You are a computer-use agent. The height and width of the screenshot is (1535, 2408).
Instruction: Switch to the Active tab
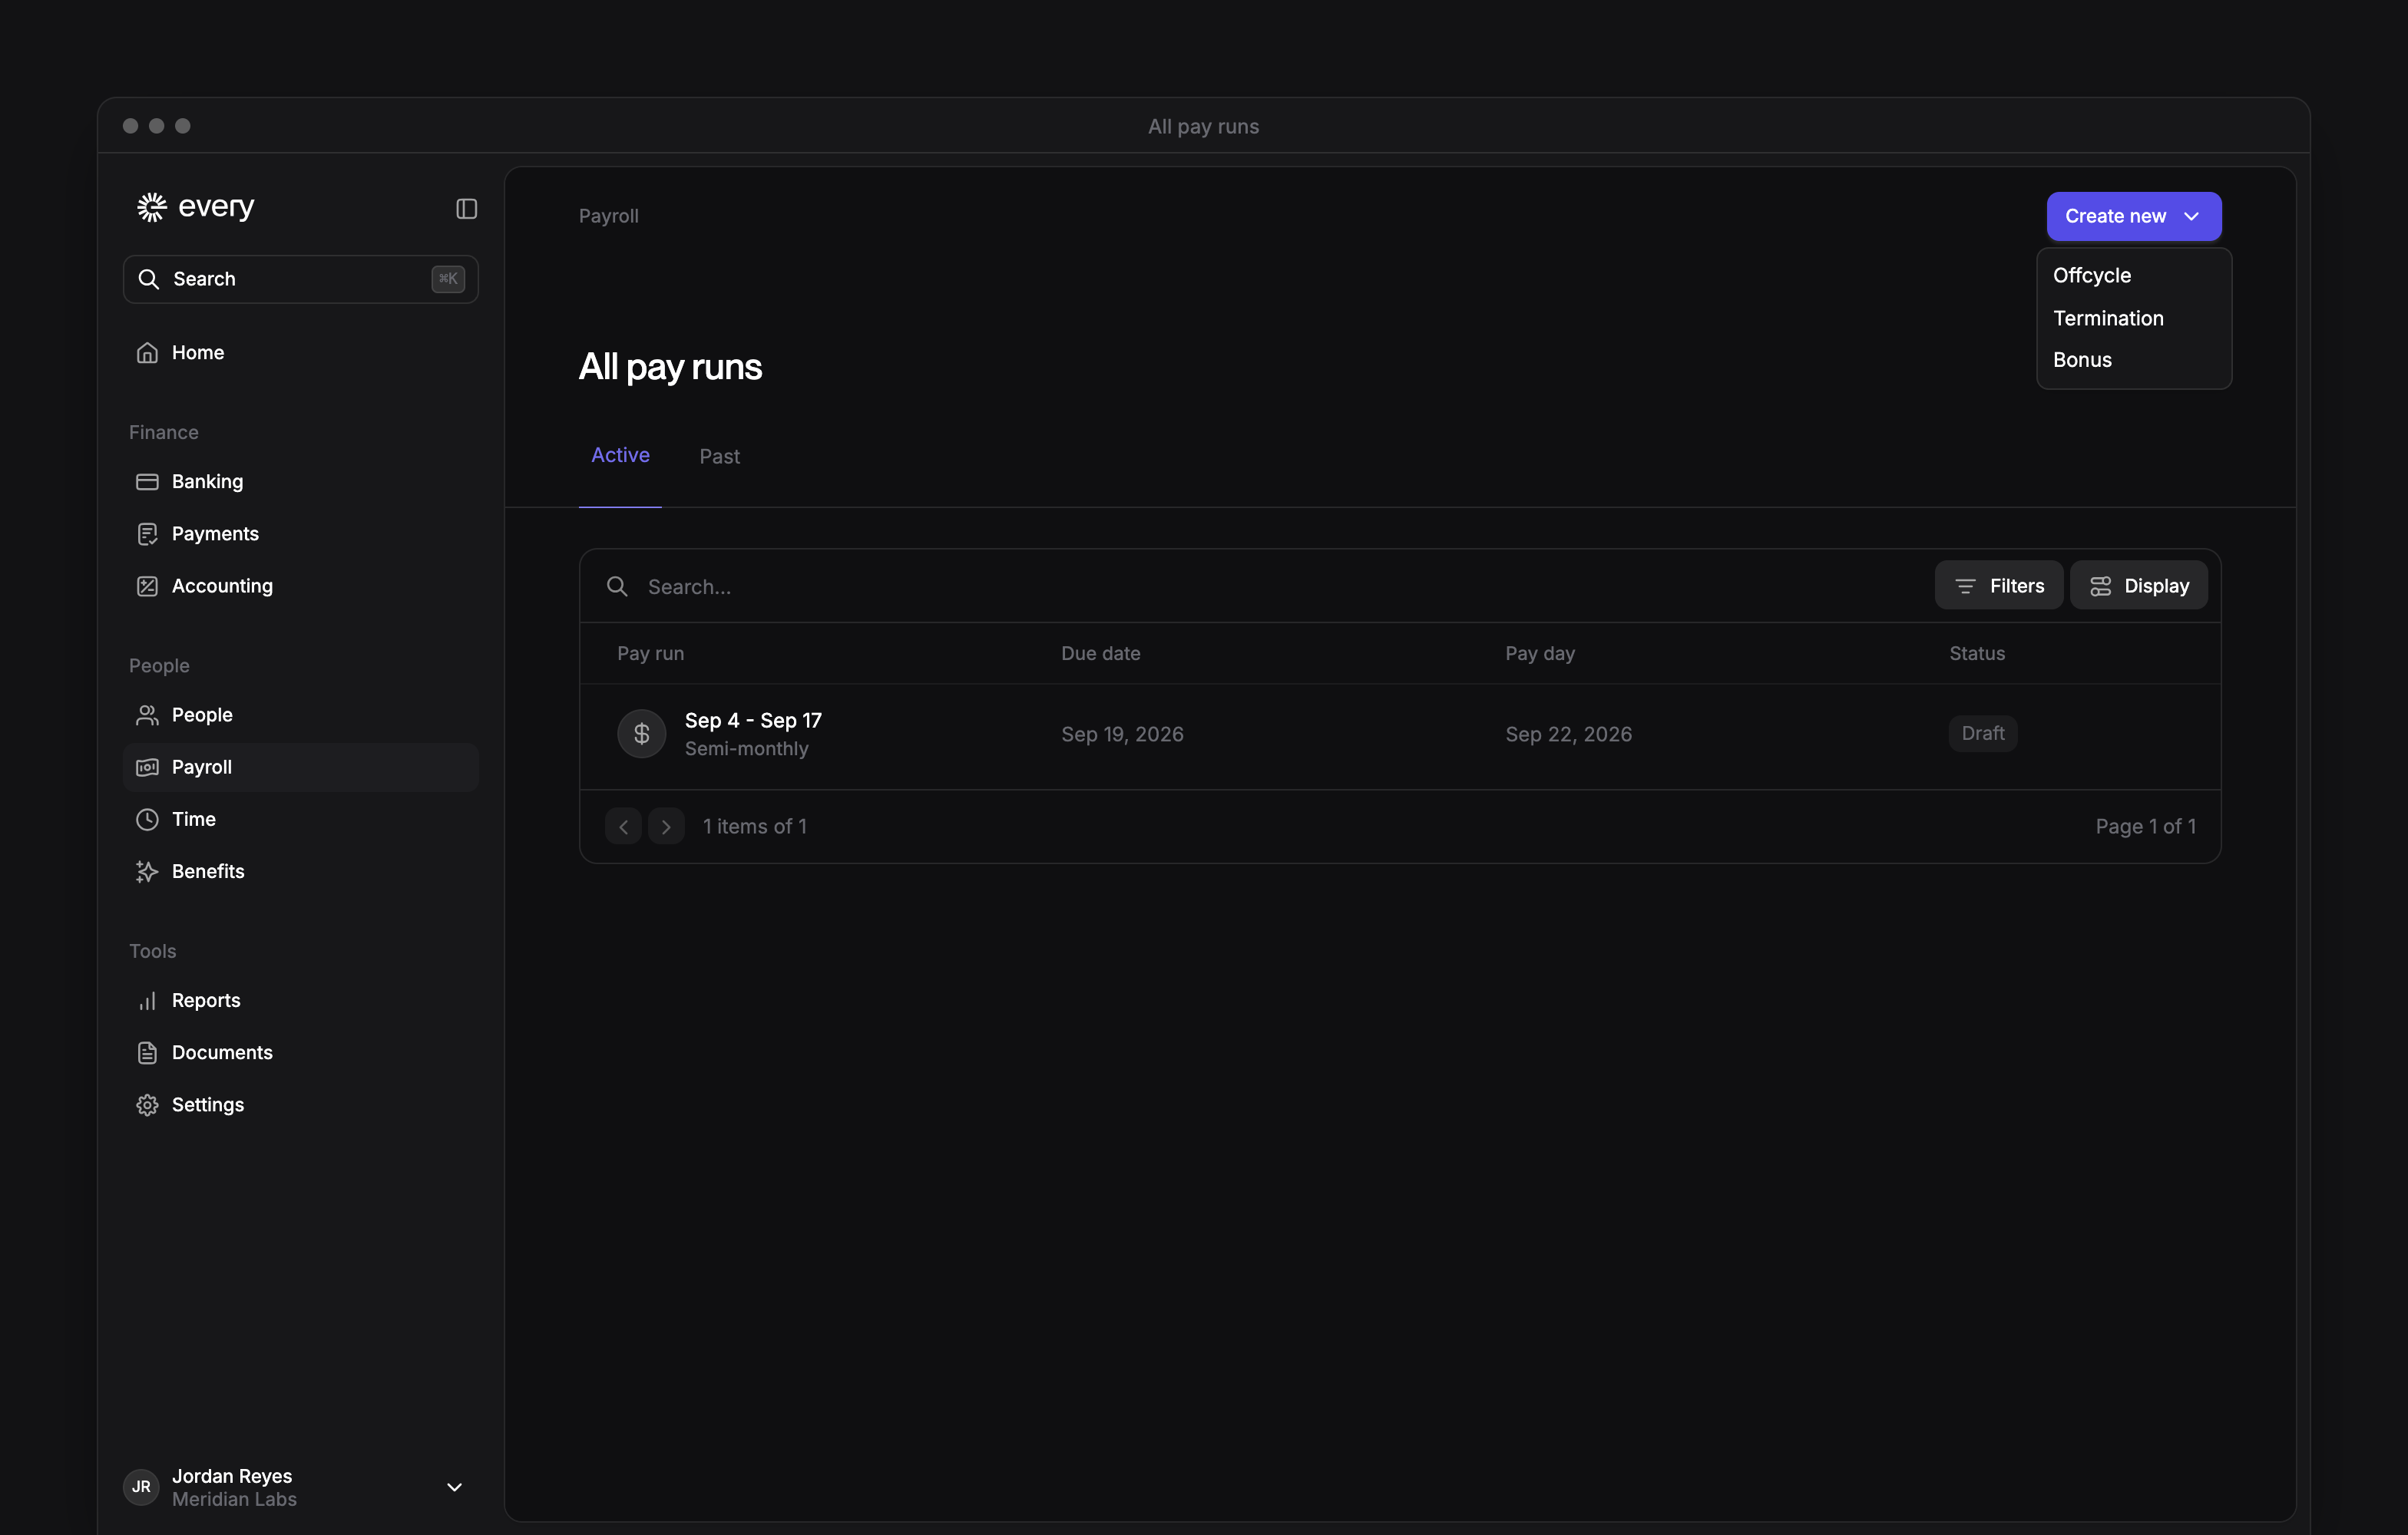(620, 454)
